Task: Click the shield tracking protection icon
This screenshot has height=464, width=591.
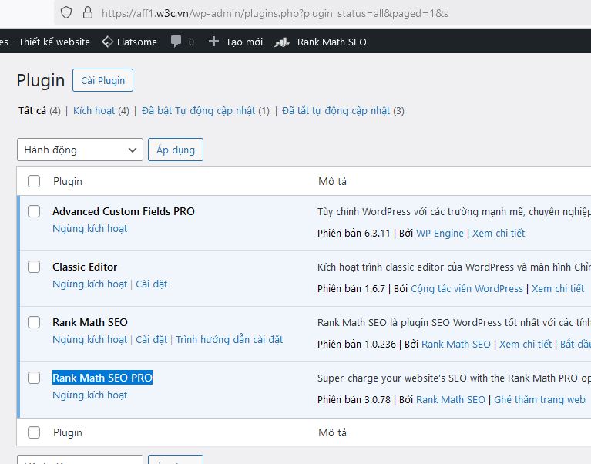Action: coord(66,13)
